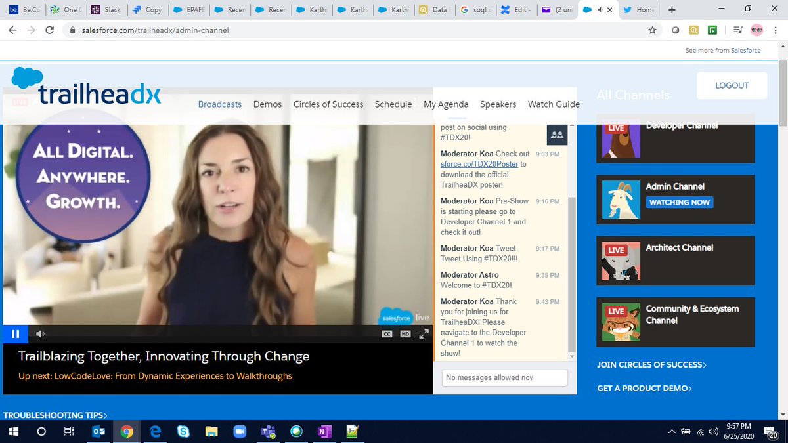Close the active TrailheaDX browser tab
Viewport: 788px width, 443px height.
point(611,10)
